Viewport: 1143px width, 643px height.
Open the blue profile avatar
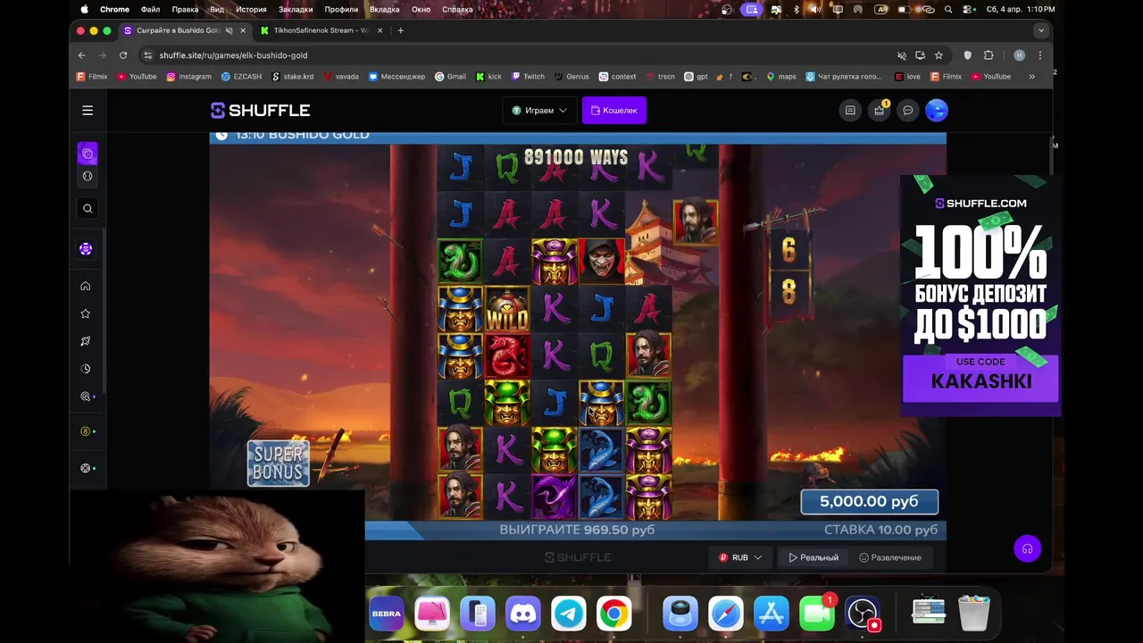click(x=937, y=111)
